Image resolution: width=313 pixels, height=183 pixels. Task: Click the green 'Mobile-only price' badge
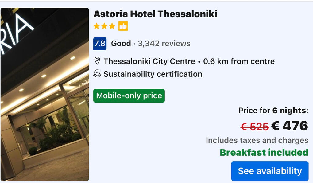(129, 95)
